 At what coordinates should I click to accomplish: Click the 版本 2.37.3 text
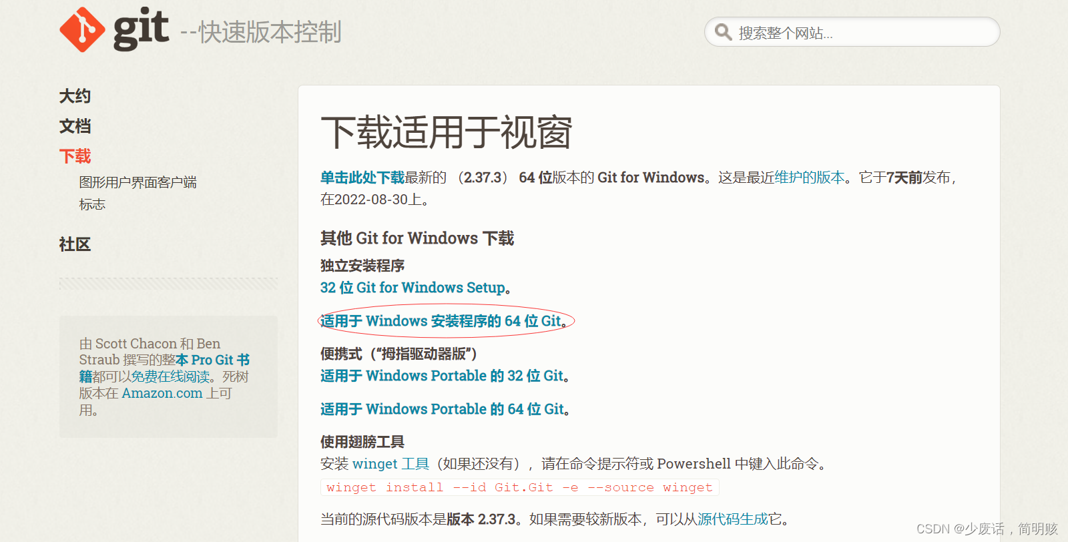point(481,519)
